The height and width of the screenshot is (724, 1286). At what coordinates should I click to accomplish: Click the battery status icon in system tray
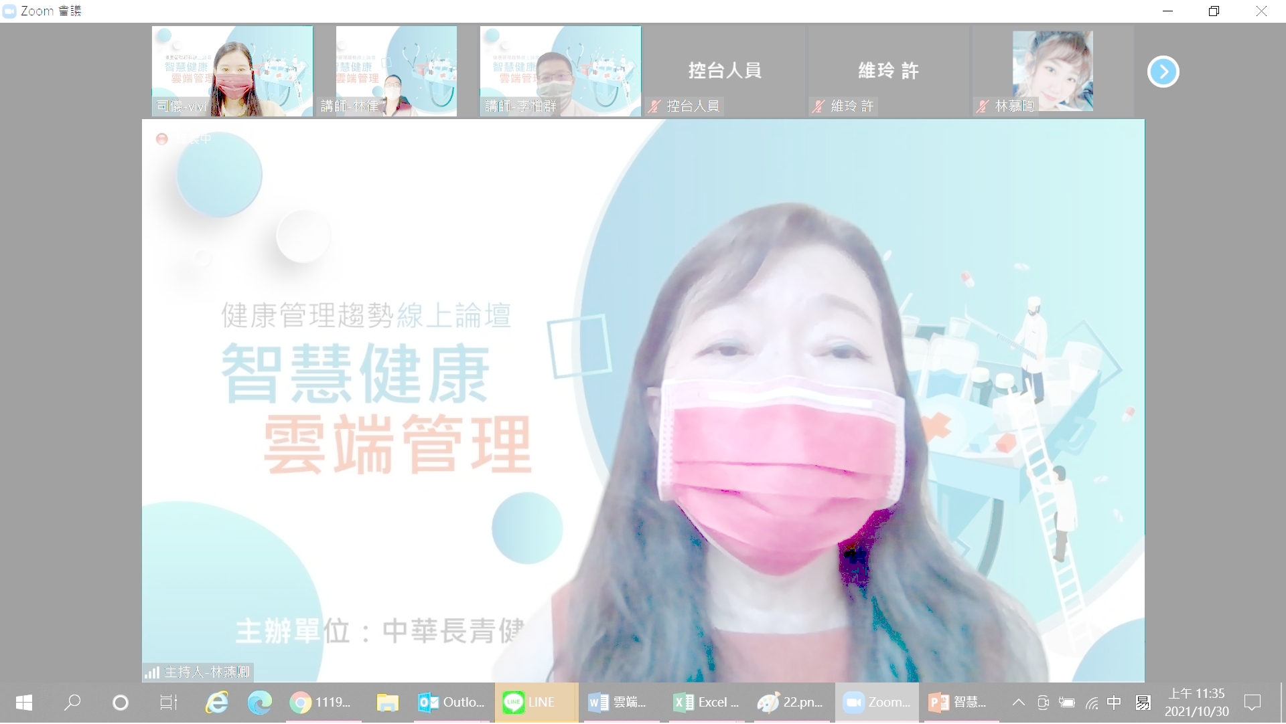1066,703
